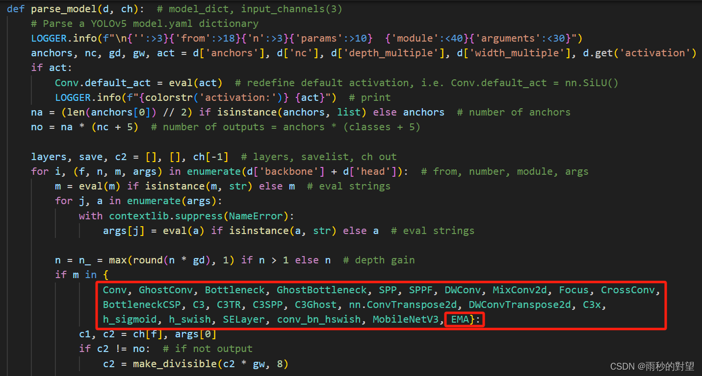Click BottleneckCSP in the module set
The width and height of the screenshot is (702, 376).
[142, 305]
